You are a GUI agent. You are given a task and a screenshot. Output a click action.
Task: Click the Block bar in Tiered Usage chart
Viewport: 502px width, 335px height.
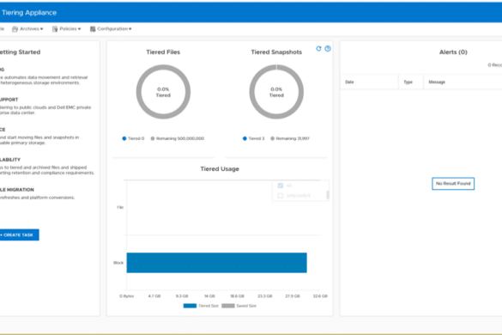[x=217, y=263]
